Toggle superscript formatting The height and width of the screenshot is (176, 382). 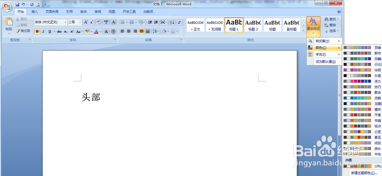pyautogui.click(x=72, y=31)
